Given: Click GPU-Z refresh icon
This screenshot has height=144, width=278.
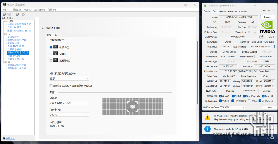Looking at the screenshot, I should click(269, 11).
